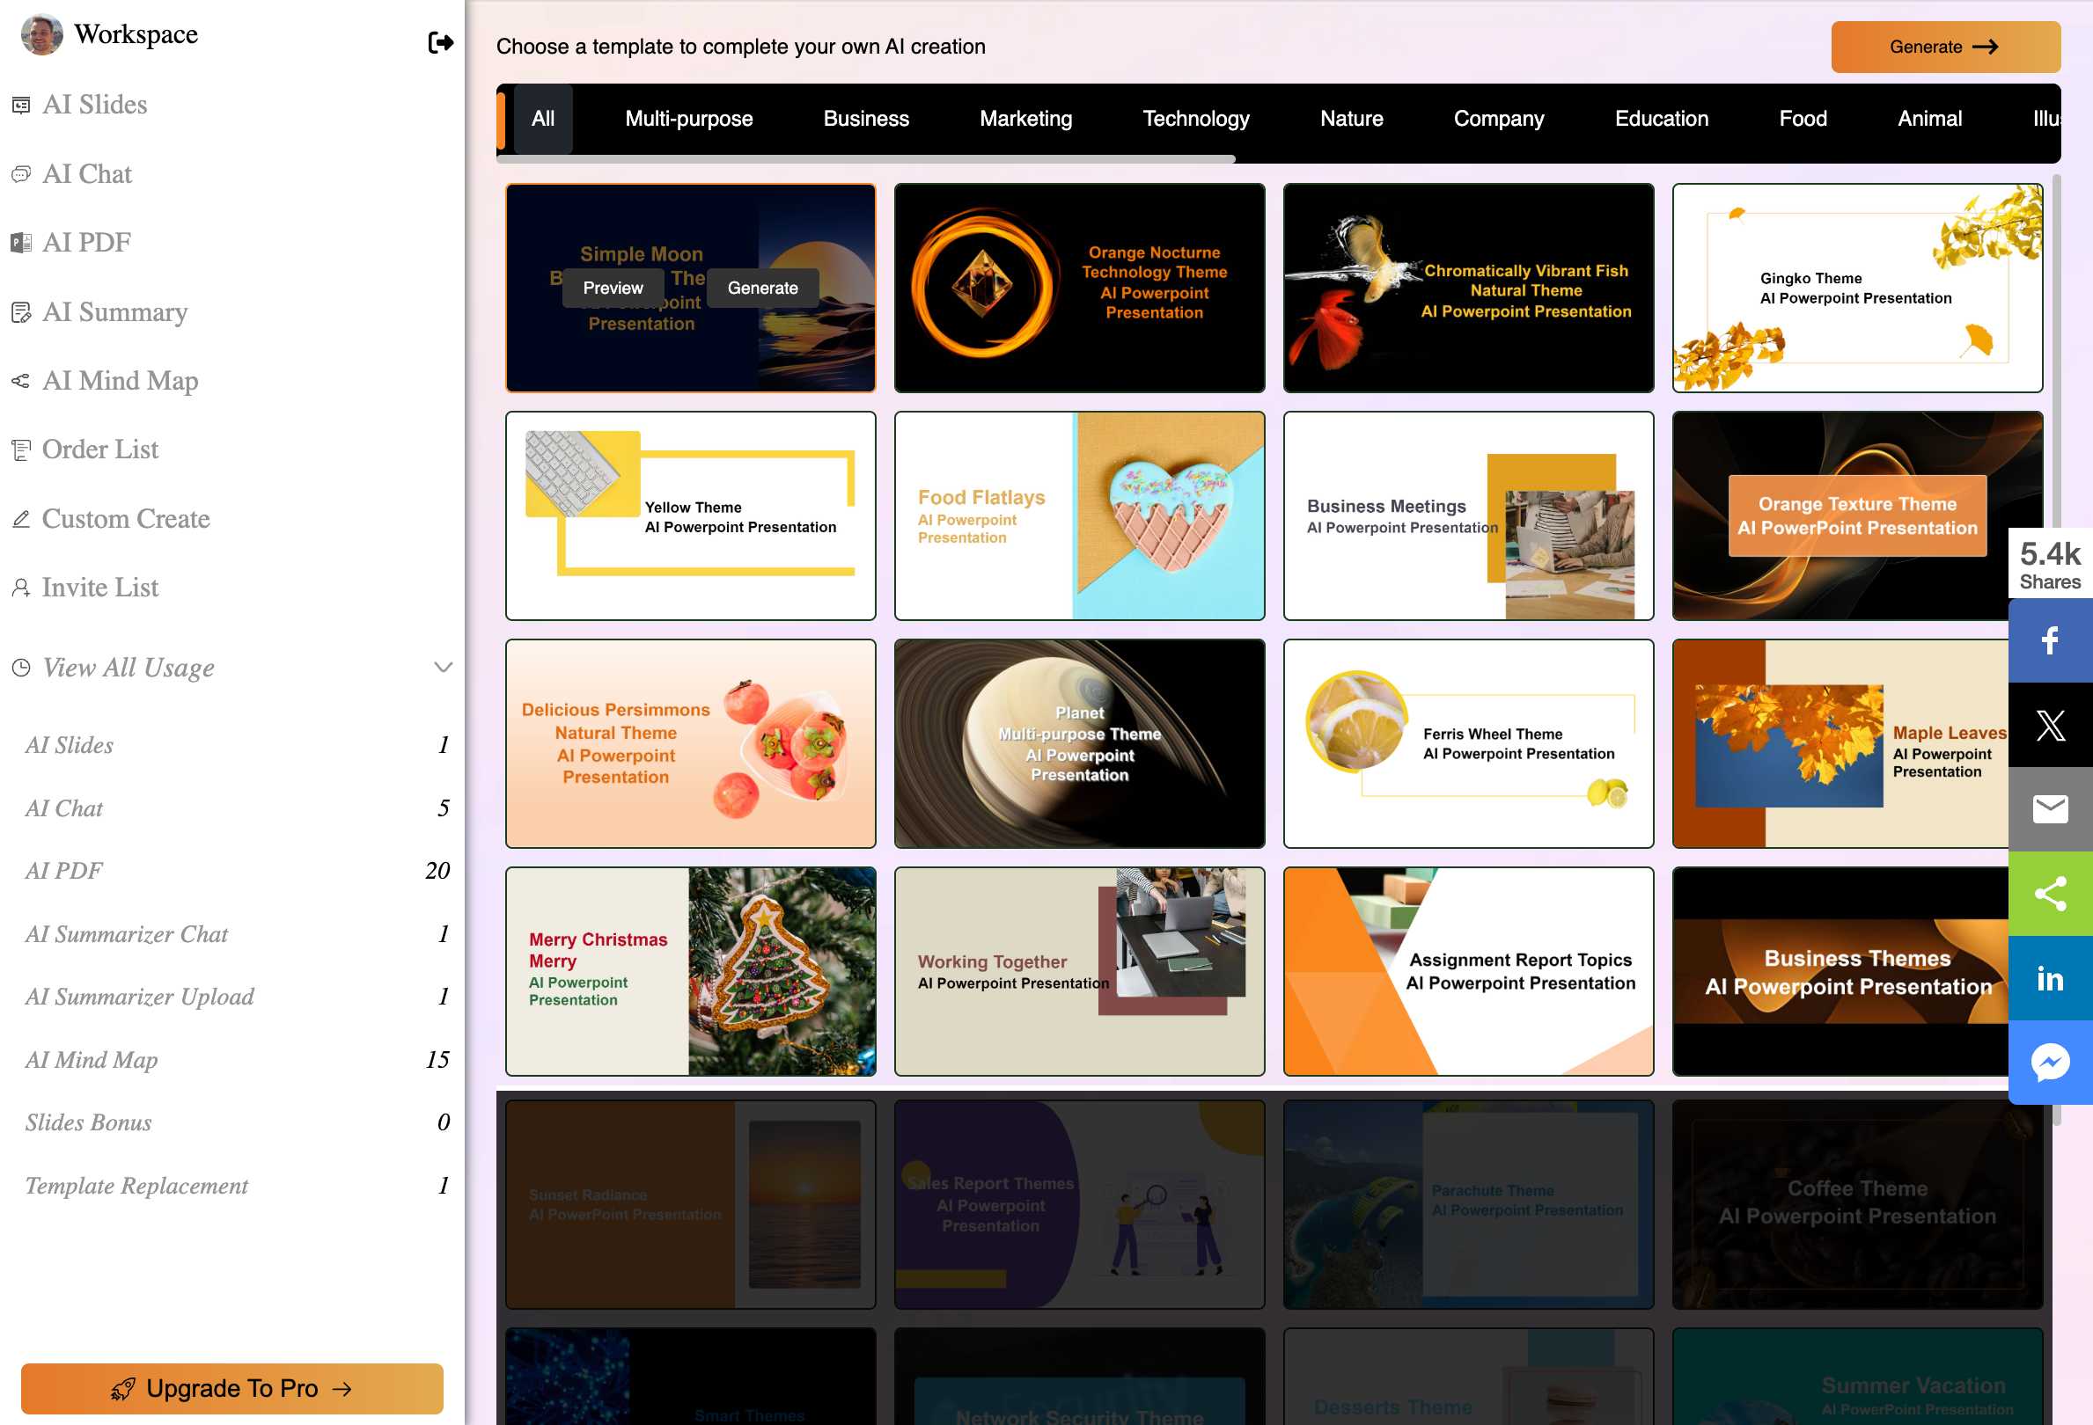Click the green ShareThis icon

point(2051,894)
